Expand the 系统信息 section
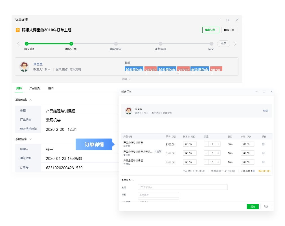The height and width of the screenshot is (226, 285). (x=30, y=139)
